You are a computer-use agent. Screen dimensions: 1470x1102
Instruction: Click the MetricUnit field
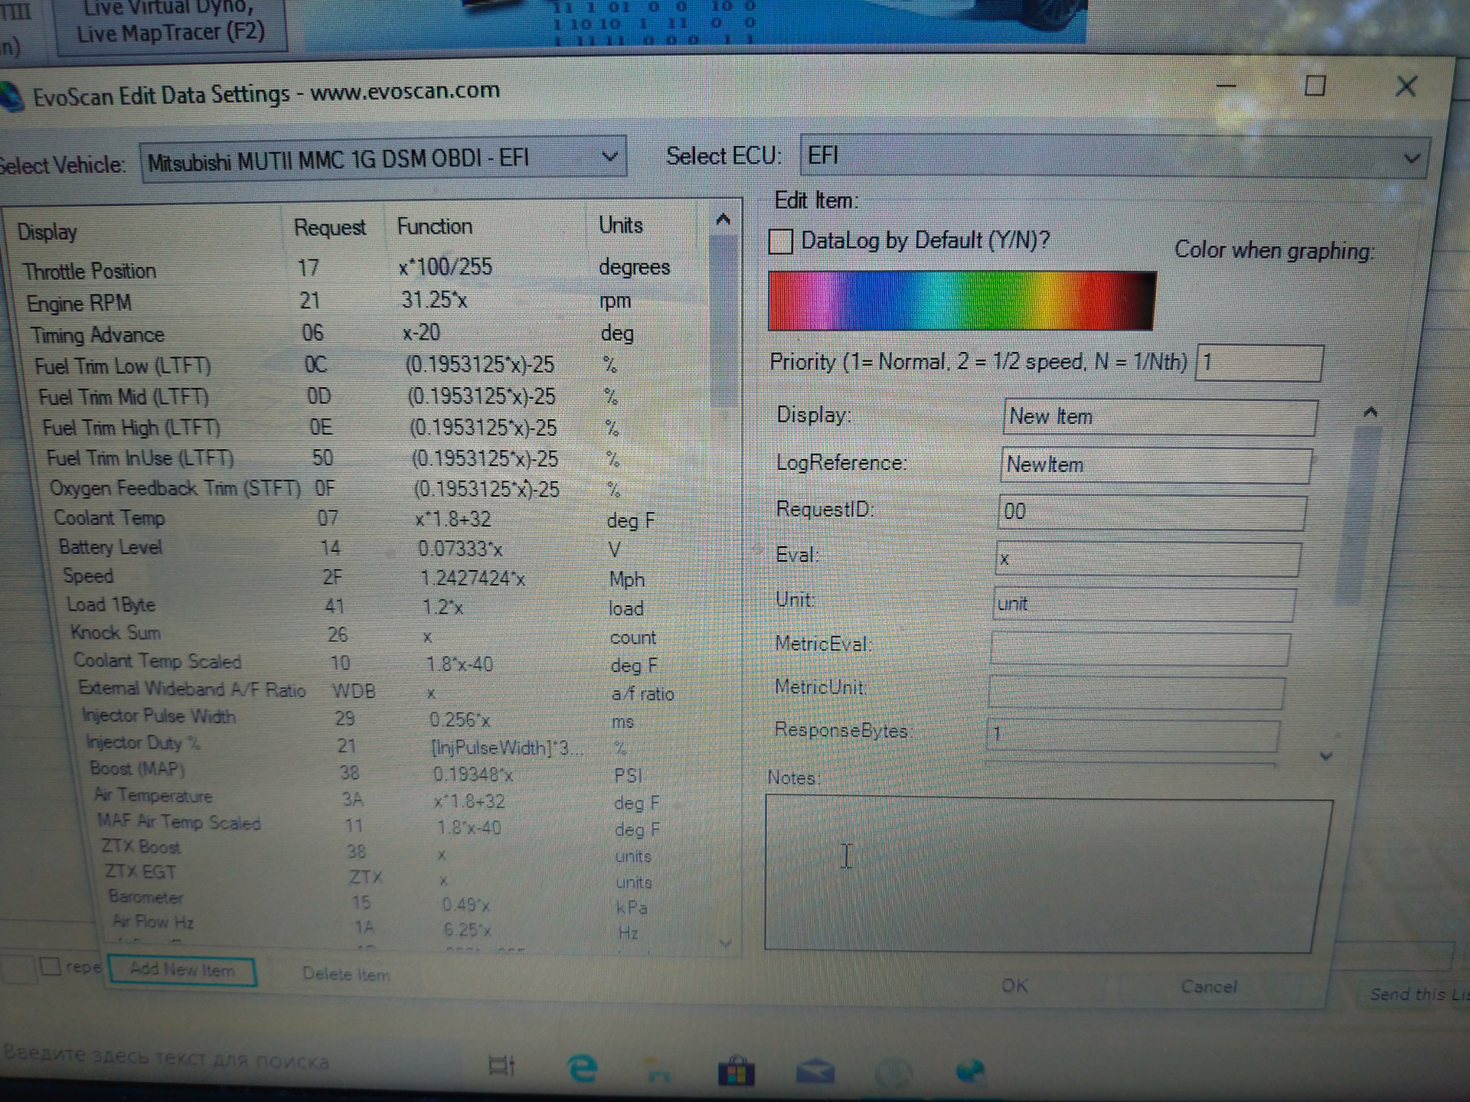click(1136, 691)
